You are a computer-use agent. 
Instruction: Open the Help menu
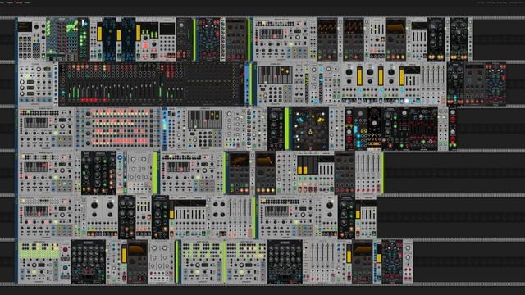pyautogui.click(x=27, y=2)
